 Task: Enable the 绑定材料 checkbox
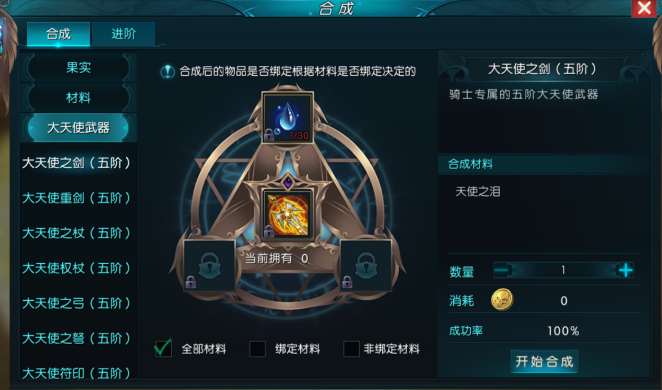click(257, 349)
